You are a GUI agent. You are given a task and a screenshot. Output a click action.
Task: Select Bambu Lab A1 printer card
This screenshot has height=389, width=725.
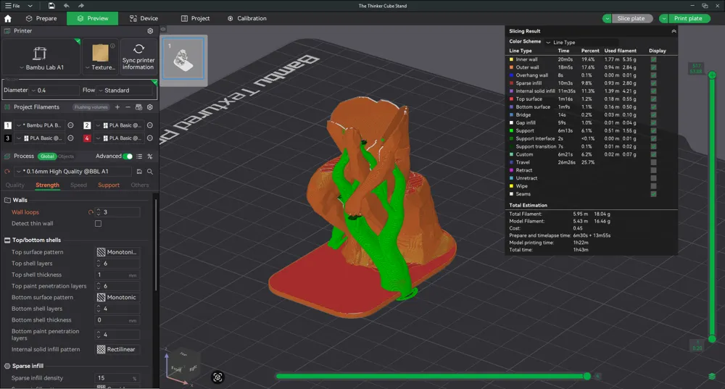[41, 57]
